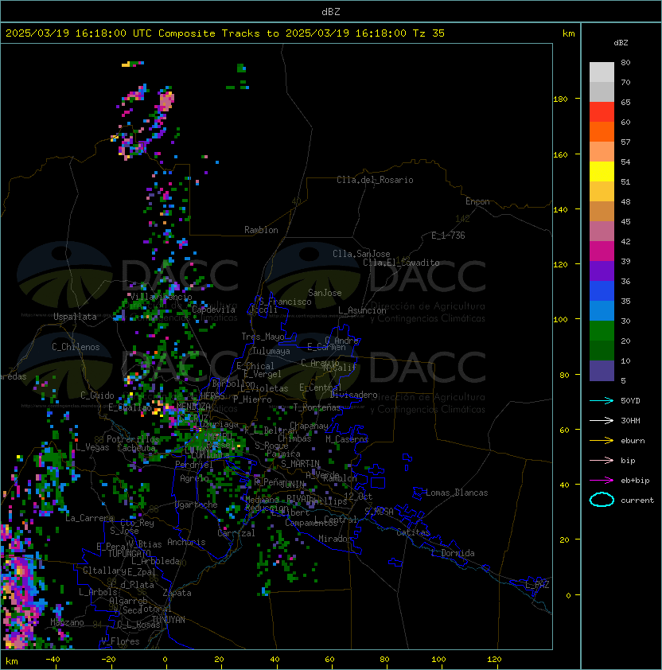Screen dimensions: 662x670
Task: Click the 'La_Carrera' map label
Action: (90, 518)
